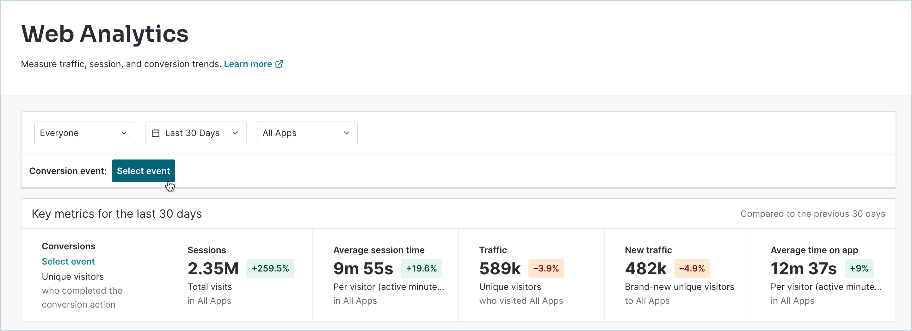Click the Traffic metric title
The image size is (912, 331).
point(493,250)
